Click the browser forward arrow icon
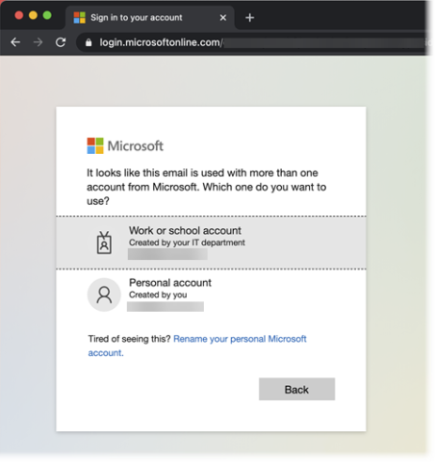435x462 pixels. [x=38, y=42]
